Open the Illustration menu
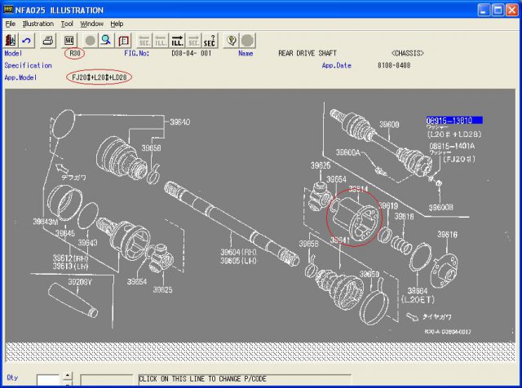This screenshot has width=522, height=388. point(38,24)
